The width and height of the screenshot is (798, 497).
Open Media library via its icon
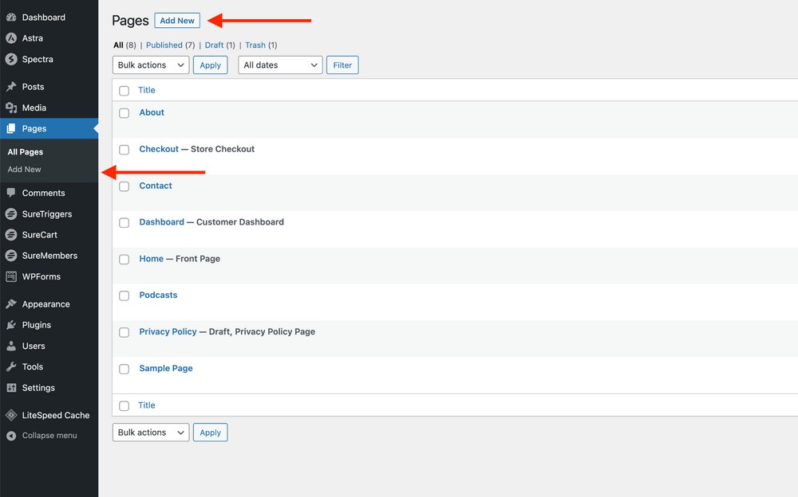tap(11, 108)
